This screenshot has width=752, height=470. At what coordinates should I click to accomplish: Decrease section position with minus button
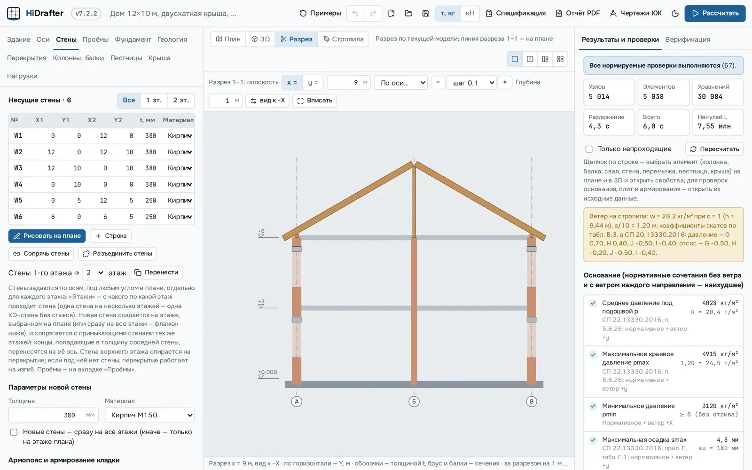click(438, 82)
